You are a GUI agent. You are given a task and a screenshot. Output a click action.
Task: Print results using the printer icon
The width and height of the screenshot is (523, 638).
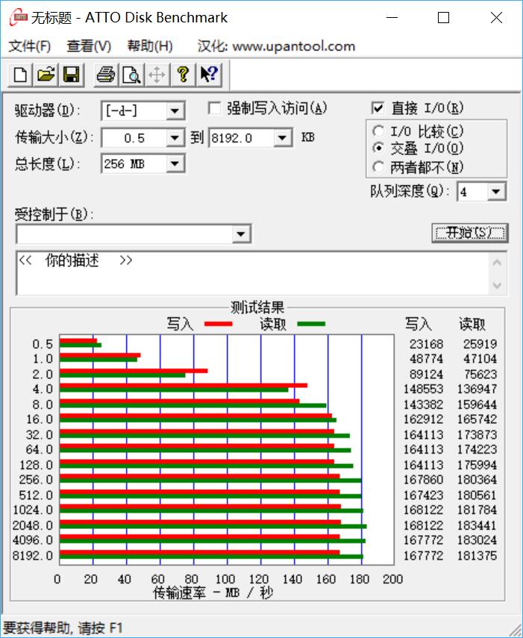pos(106,75)
